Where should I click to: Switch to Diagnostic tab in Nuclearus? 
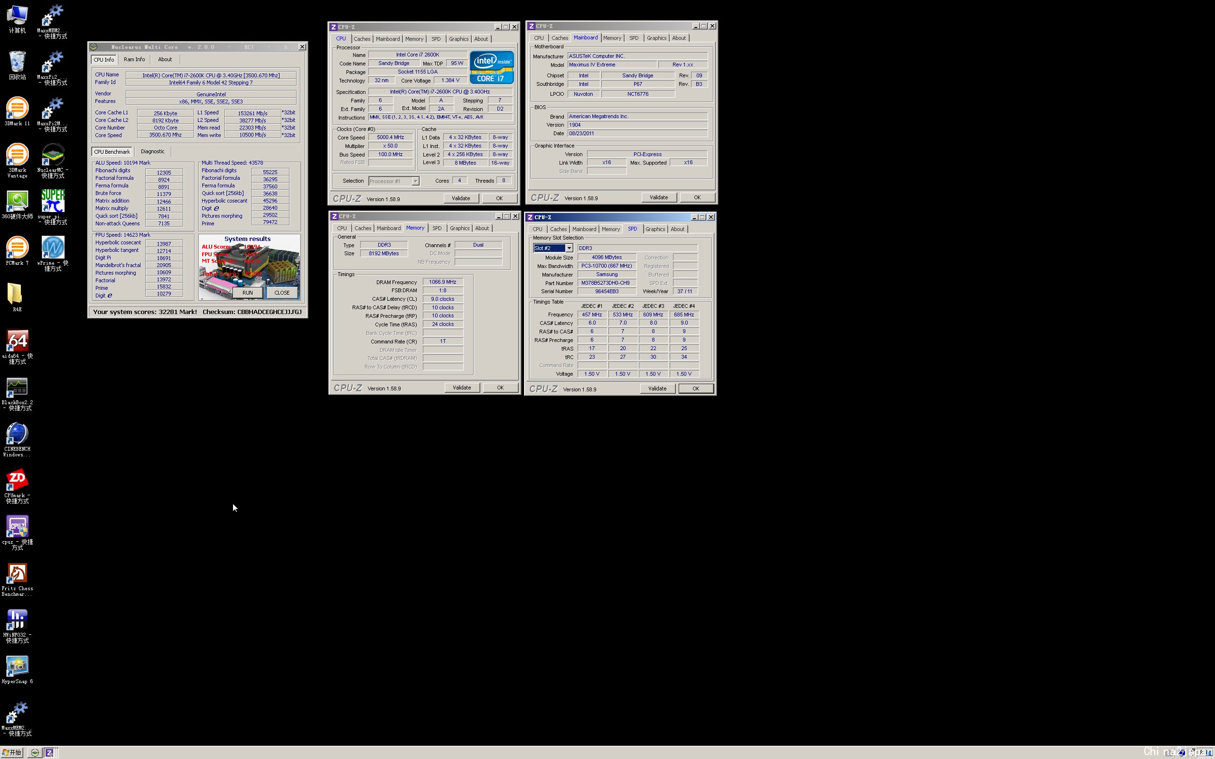(x=153, y=151)
